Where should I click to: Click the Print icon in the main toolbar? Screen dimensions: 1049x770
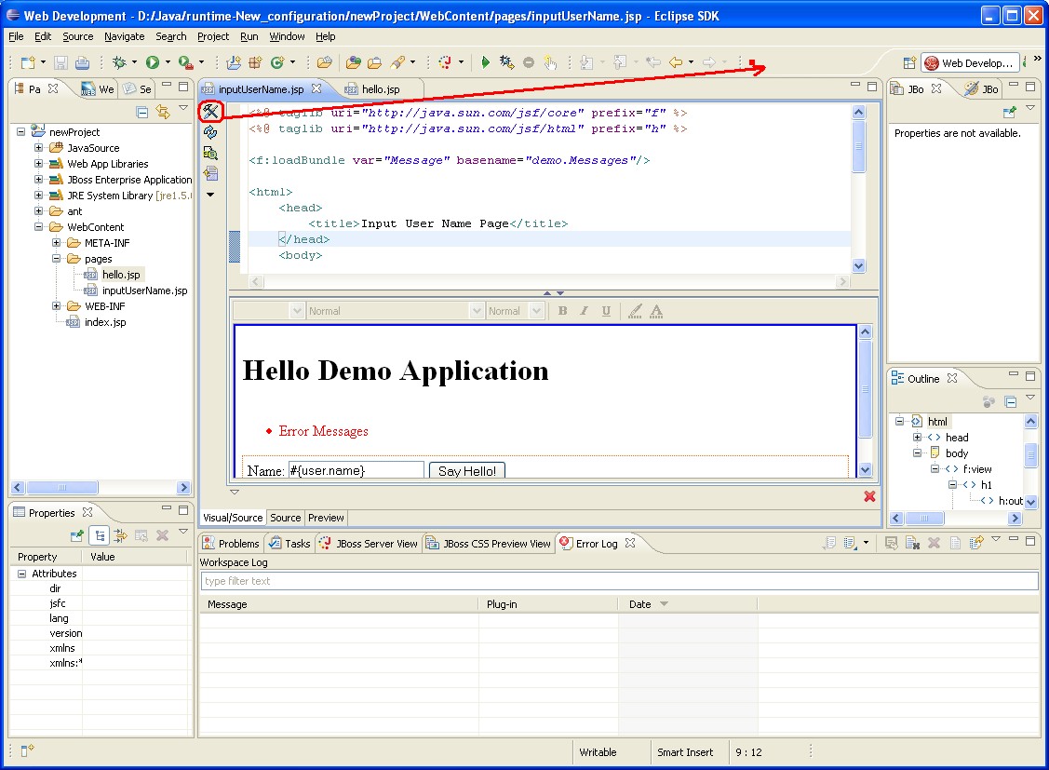[x=82, y=62]
